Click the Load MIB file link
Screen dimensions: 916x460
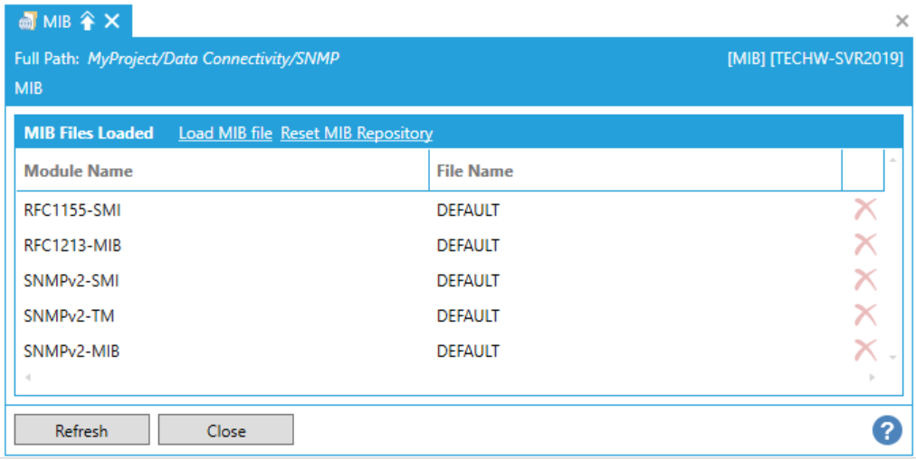[225, 134]
